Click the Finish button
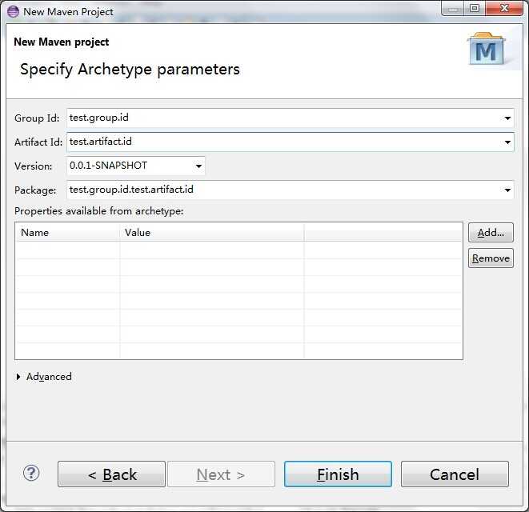Image resolution: width=529 pixels, height=512 pixels. pyautogui.click(x=338, y=474)
